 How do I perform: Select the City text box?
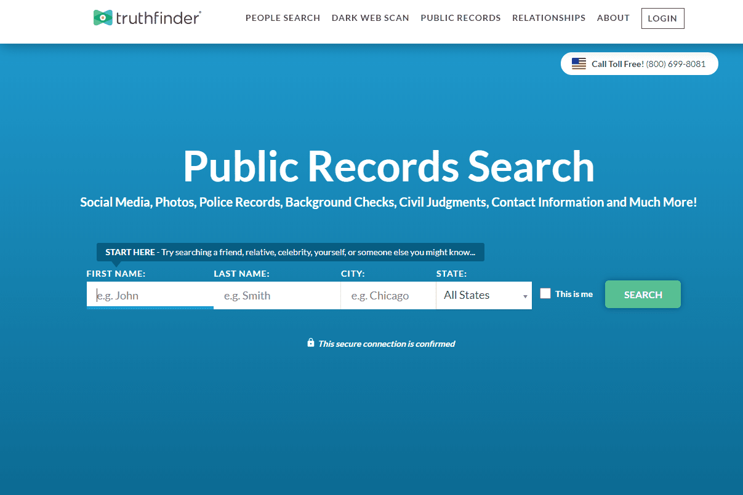pyautogui.click(x=388, y=295)
